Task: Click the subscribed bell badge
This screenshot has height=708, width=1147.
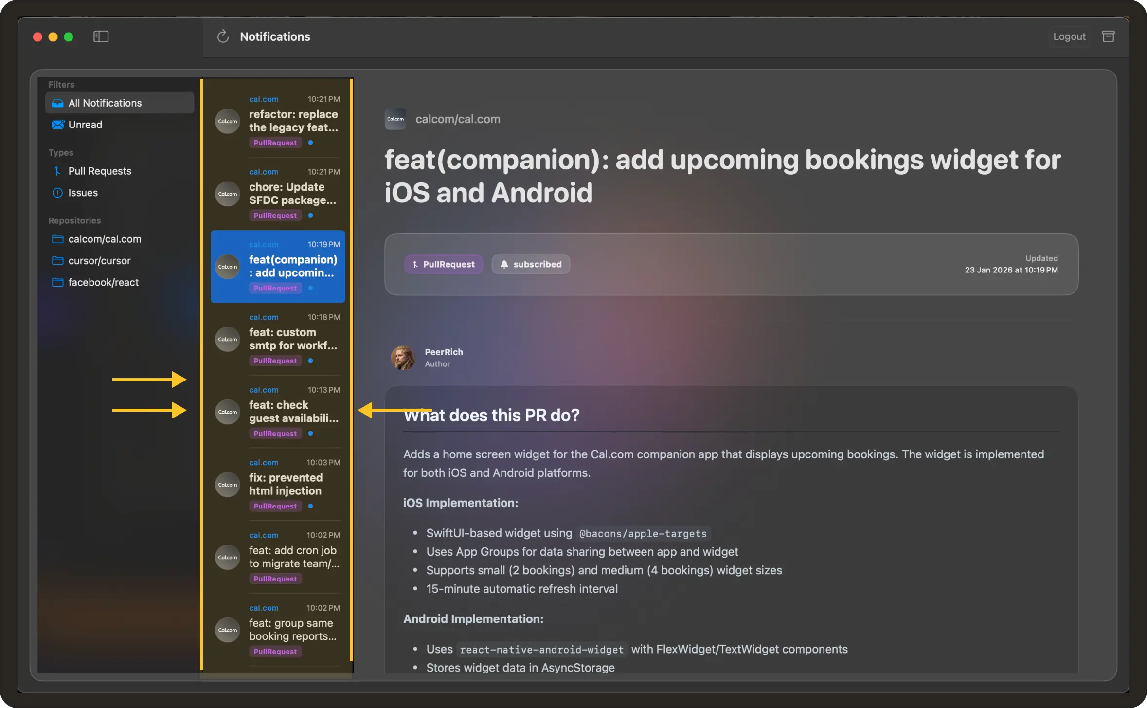Action: tap(531, 264)
